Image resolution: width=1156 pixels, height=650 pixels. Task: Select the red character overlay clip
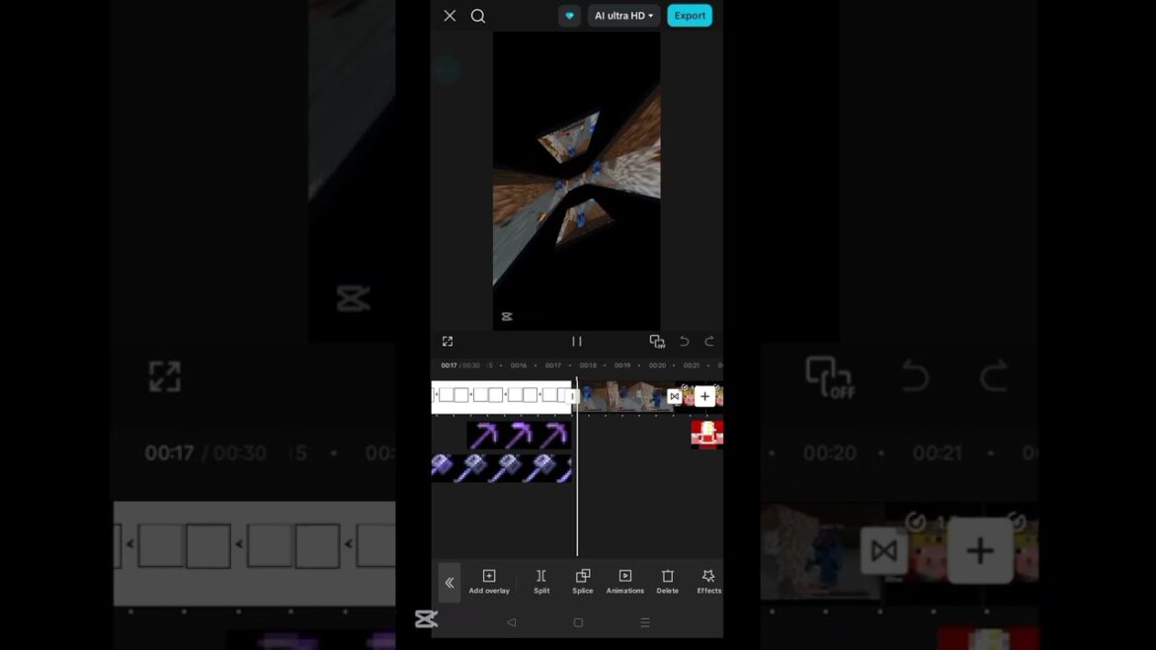coord(706,434)
